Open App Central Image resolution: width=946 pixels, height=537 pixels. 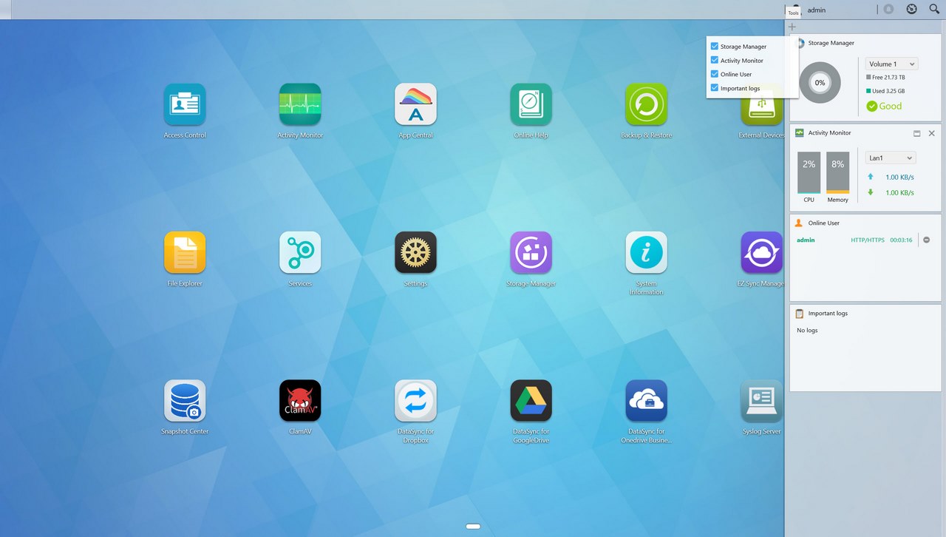tap(415, 104)
